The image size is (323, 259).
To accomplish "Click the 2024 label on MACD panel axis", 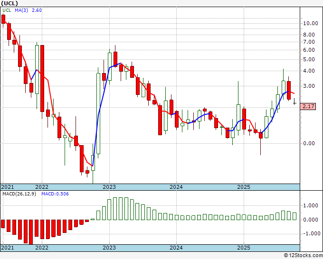I will pos(176,248).
